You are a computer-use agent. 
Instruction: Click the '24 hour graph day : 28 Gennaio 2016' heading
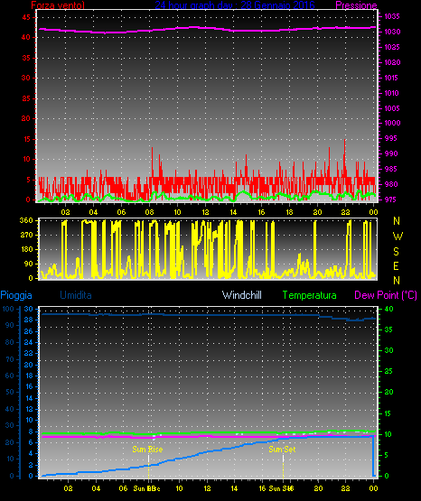tap(235, 5)
